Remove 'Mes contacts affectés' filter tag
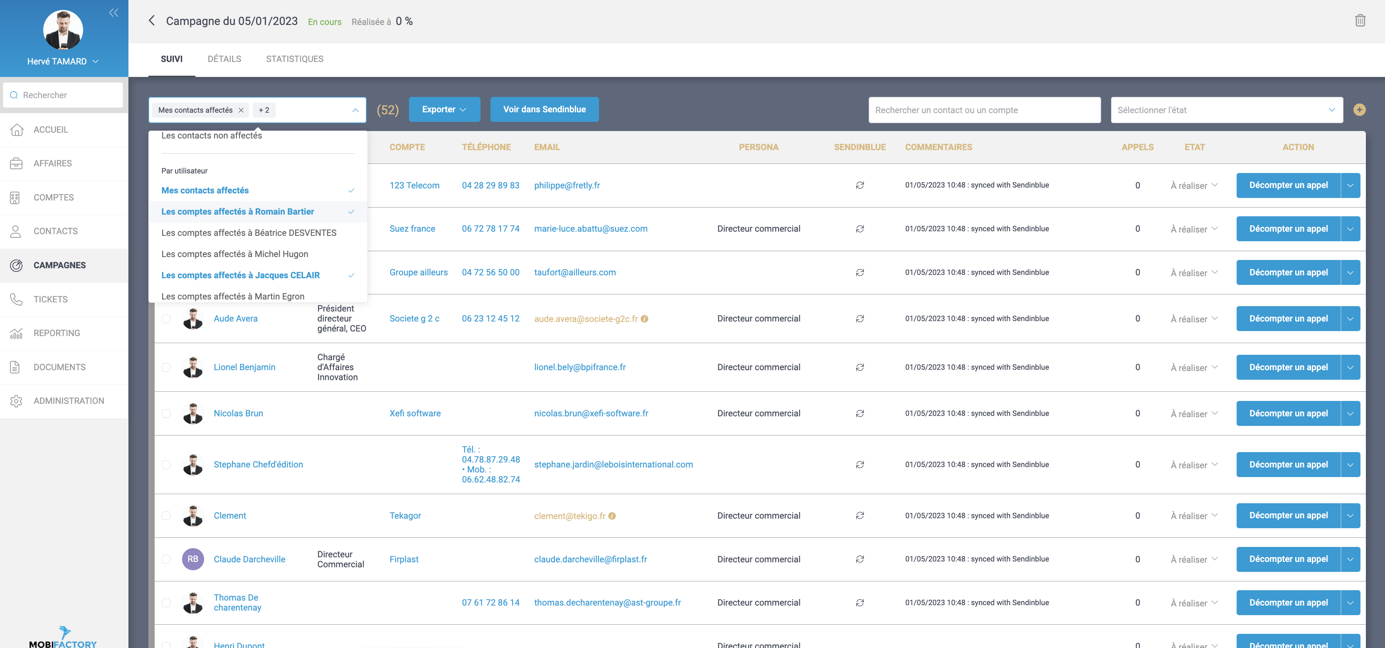 [x=241, y=110]
